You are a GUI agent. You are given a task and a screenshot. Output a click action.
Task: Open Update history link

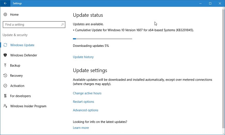(x=83, y=57)
